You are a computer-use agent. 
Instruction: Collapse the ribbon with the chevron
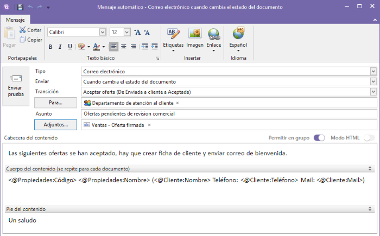[x=375, y=20]
